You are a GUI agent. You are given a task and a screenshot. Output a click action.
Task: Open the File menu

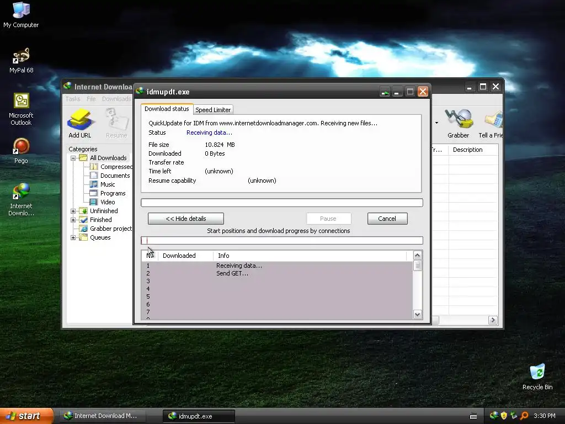(x=91, y=99)
